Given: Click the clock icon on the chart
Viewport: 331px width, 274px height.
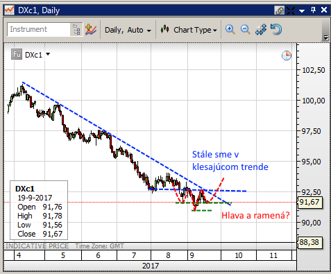Looking at the screenshot, I should 287,55.
